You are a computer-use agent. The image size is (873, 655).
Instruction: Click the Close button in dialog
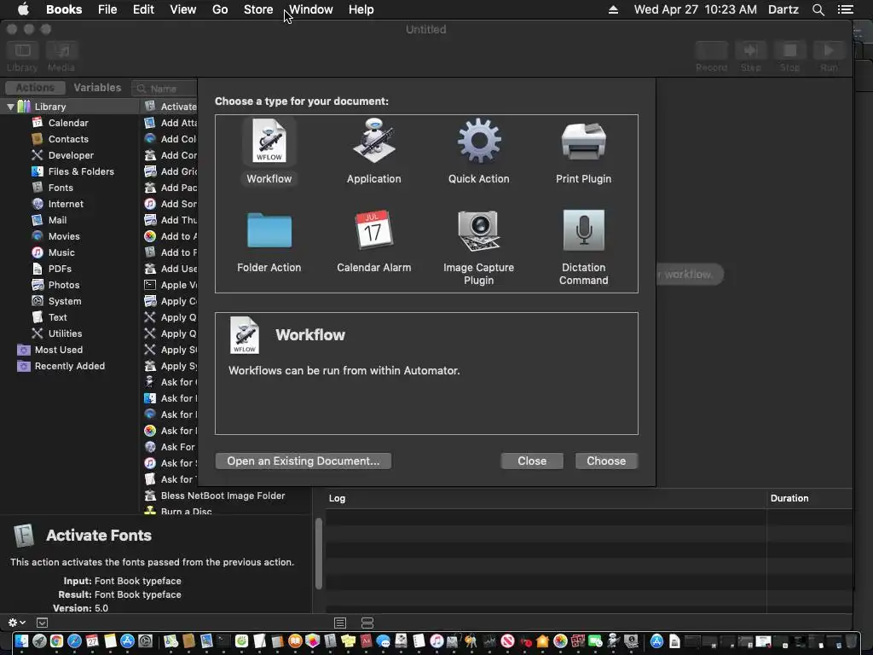coord(532,461)
